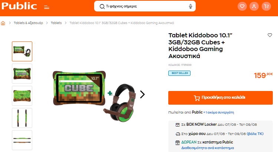Select the second thumbnail of CUBE tablet front
Image resolution: width=278 pixels, height=152 pixels.
click(22, 74)
